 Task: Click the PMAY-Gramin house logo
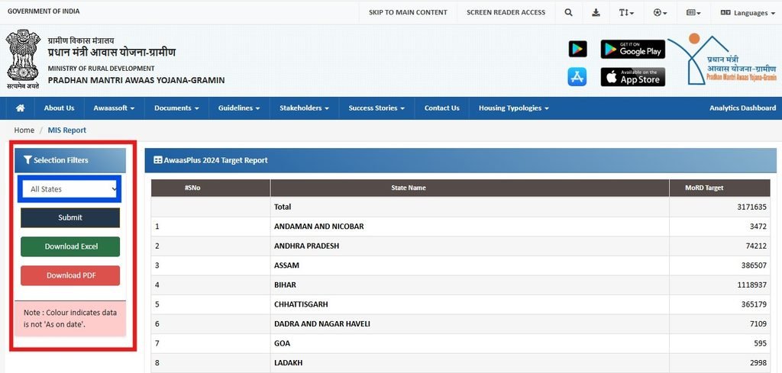click(722, 59)
